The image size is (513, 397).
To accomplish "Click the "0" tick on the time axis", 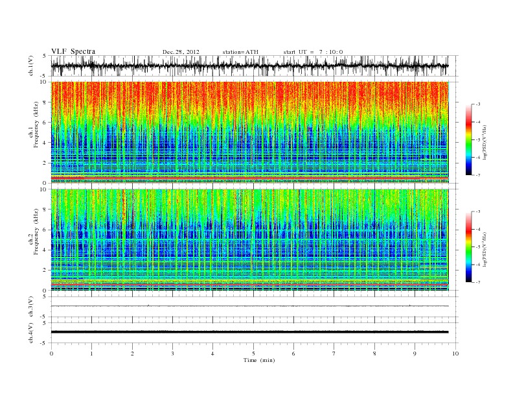I will click(51, 354).
